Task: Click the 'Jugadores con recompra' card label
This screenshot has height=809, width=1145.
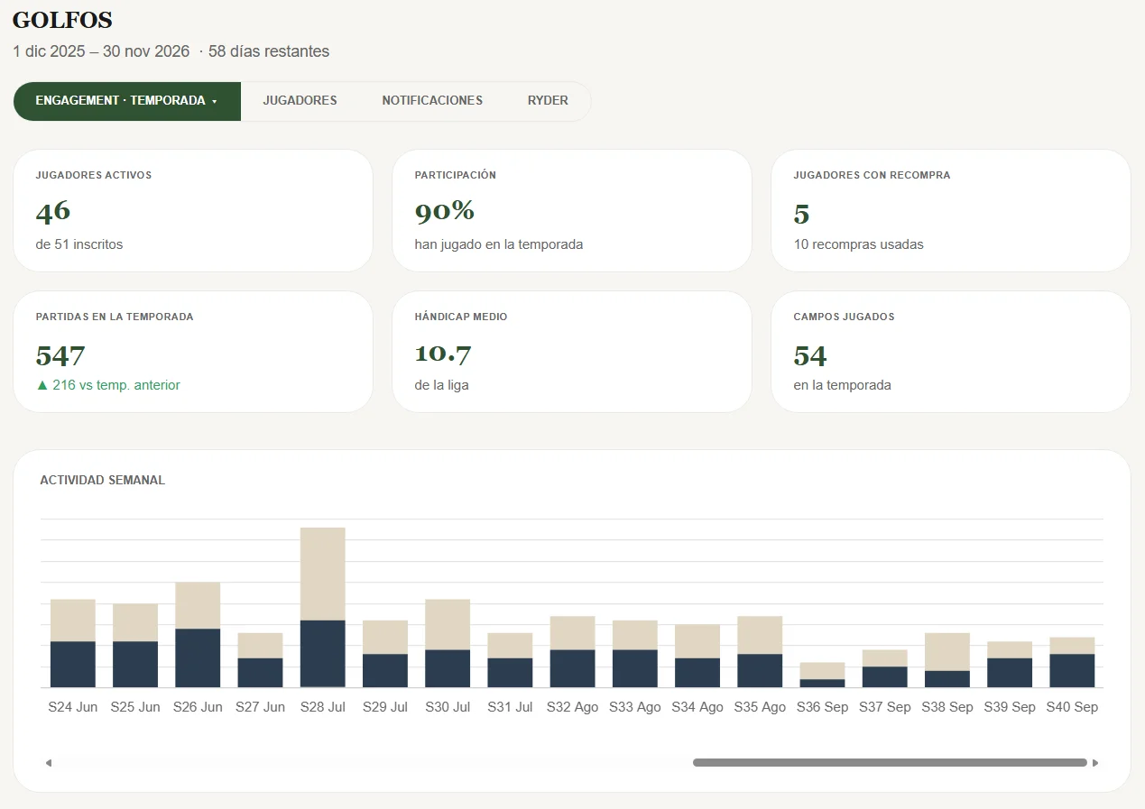Action: [x=872, y=175]
